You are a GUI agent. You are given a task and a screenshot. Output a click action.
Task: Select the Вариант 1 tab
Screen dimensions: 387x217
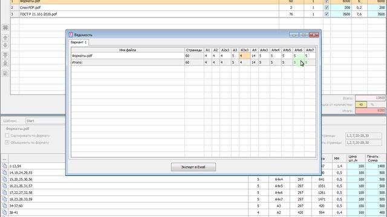(x=79, y=42)
